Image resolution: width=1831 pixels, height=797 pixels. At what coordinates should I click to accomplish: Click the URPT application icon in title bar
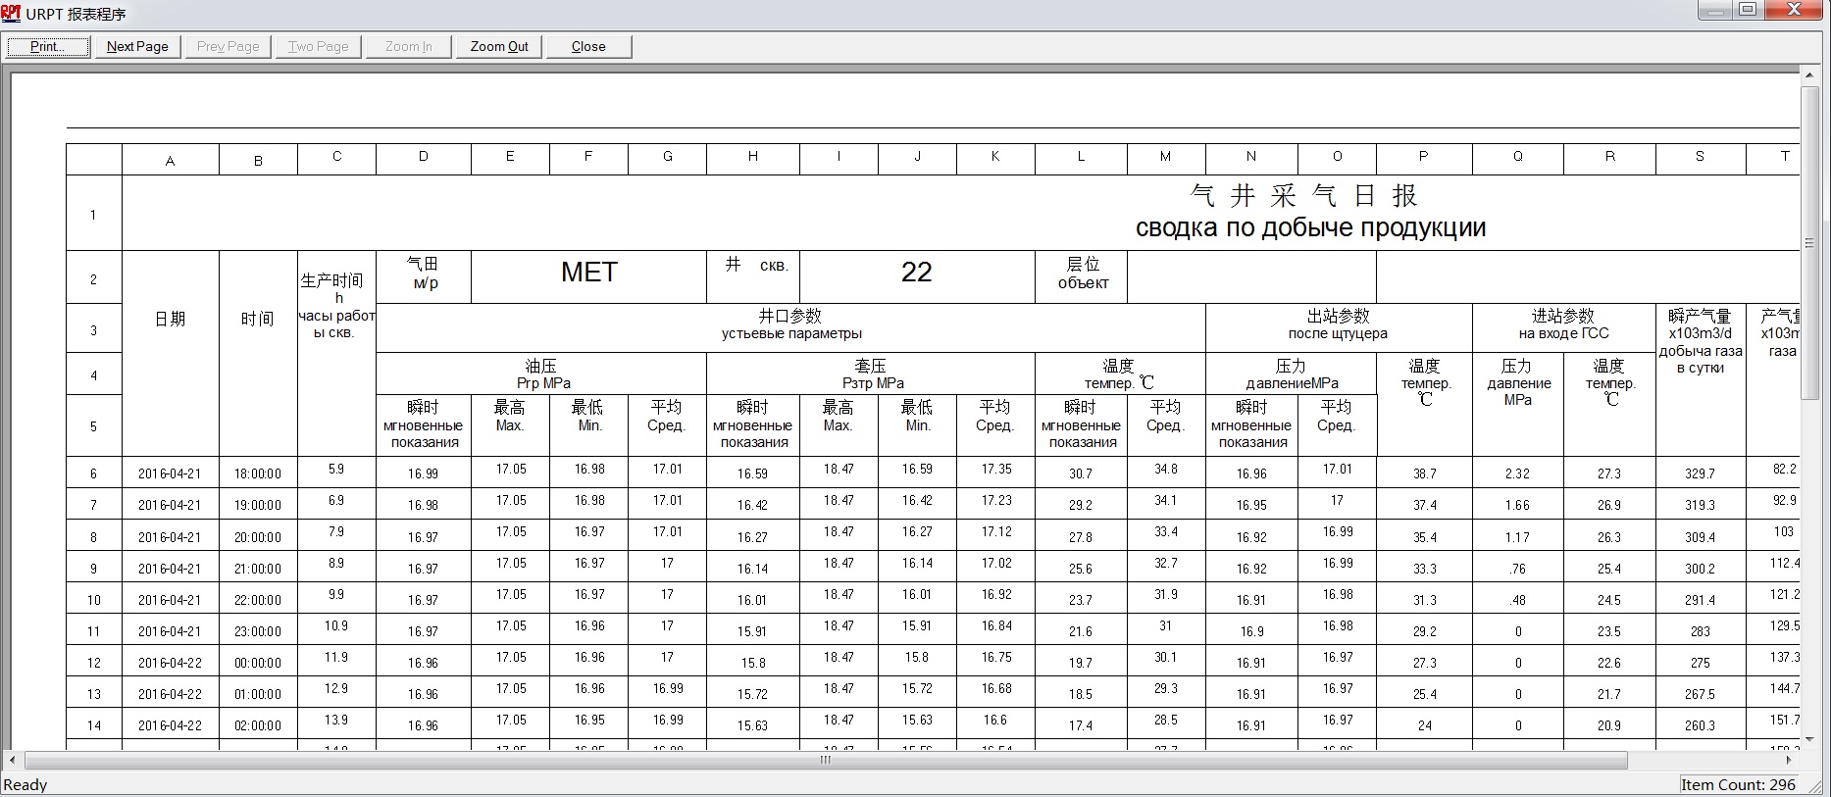pos(11,13)
